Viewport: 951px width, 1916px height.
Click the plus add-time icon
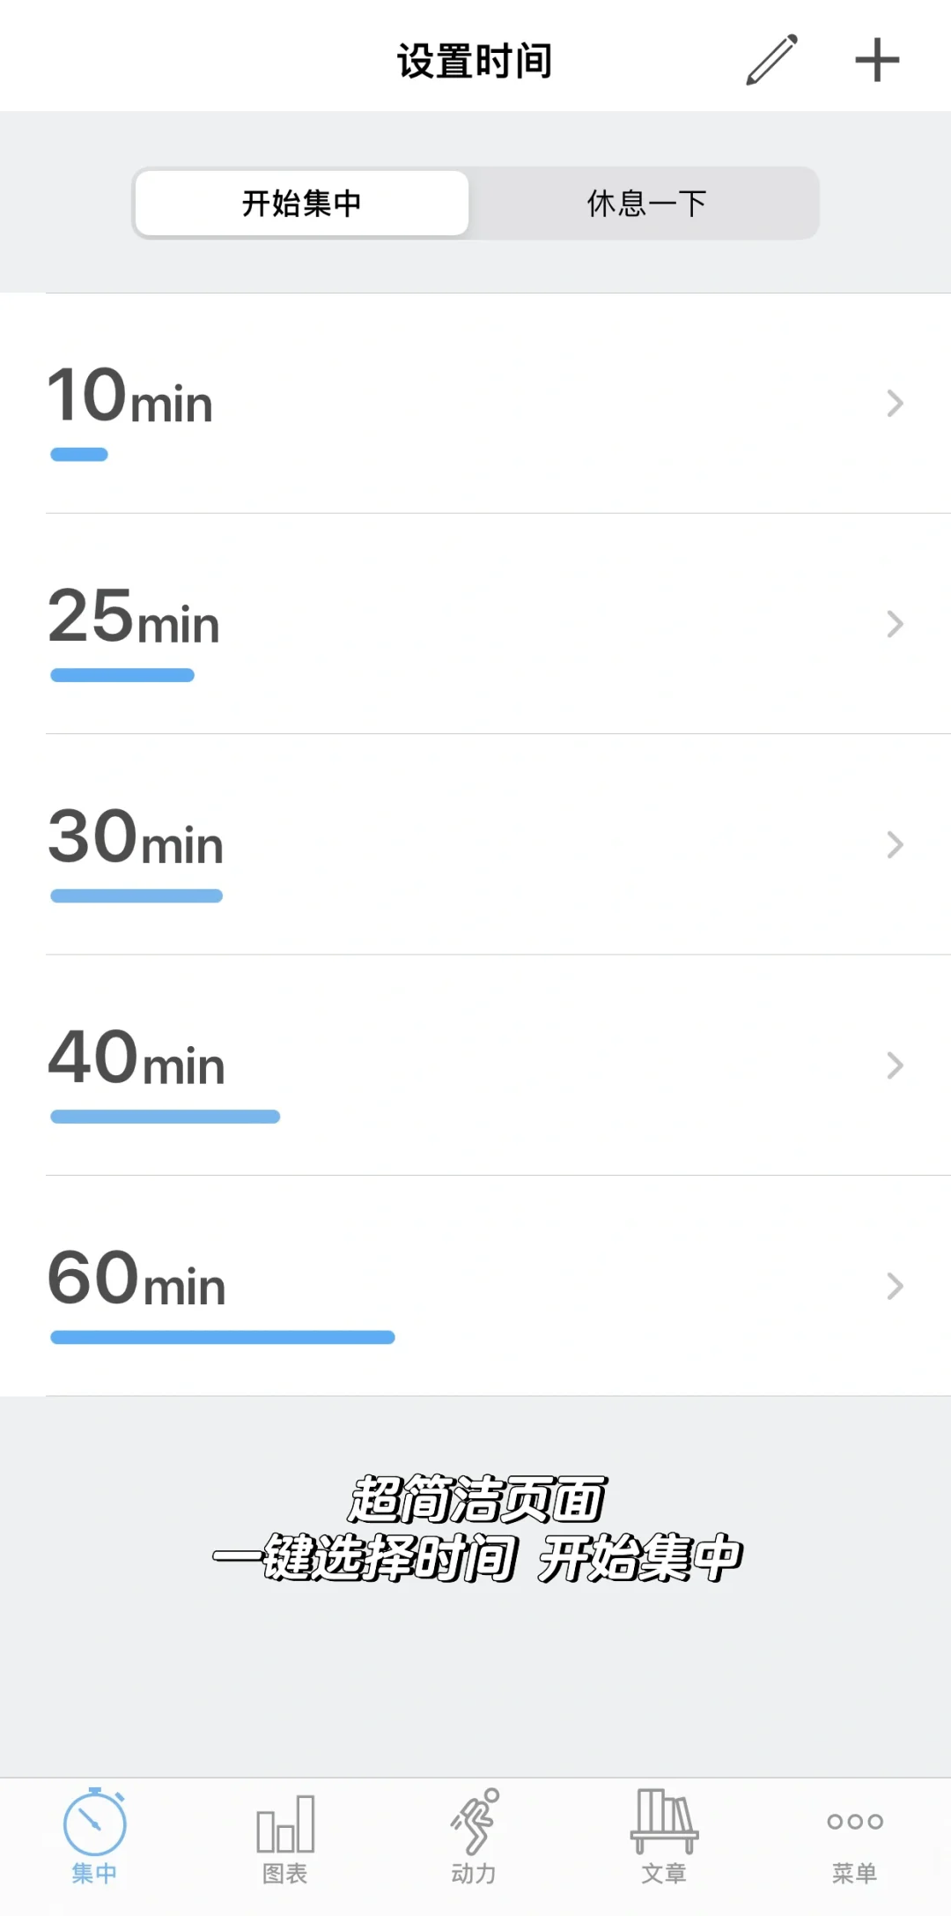[877, 60]
